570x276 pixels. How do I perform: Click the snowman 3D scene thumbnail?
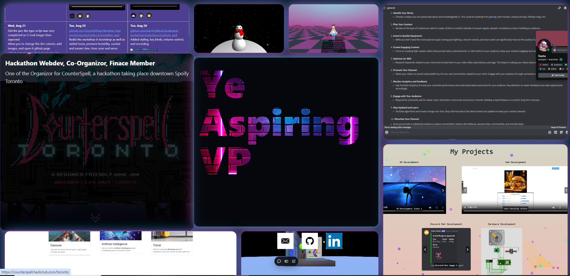(239, 28)
